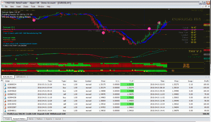Image resolution: width=211 pixels, height=122 pixels.
Task: Click buy order icon opened 2010.04.01 14:34
Action: (5, 111)
